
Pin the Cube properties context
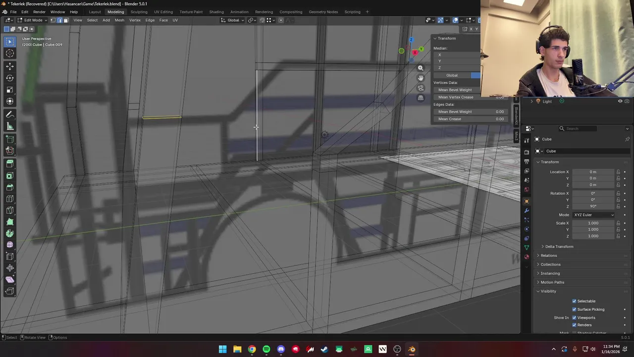[627, 139]
